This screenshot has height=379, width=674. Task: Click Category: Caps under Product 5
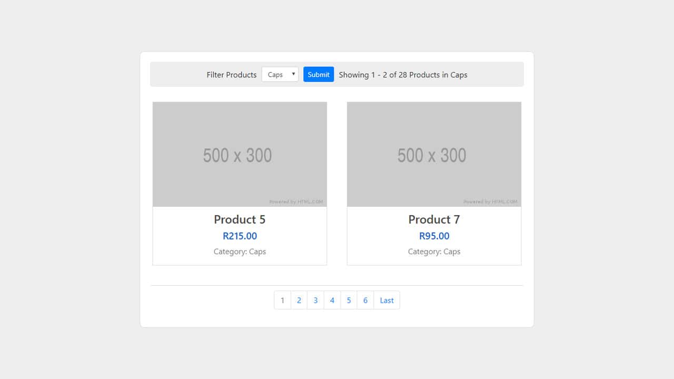[x=240, y=252]
